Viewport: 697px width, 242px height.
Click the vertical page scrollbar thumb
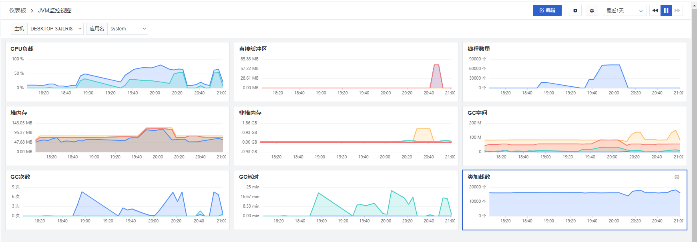pyautogui.click(x=694, y=126)
